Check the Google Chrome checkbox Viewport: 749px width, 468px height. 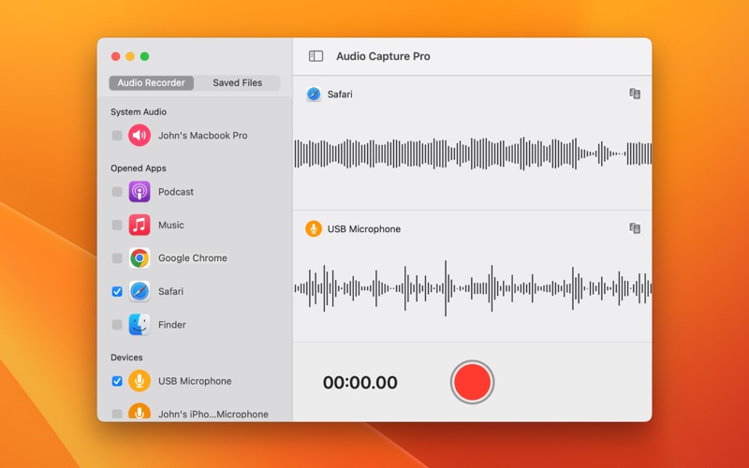click(x=117, y=258)
